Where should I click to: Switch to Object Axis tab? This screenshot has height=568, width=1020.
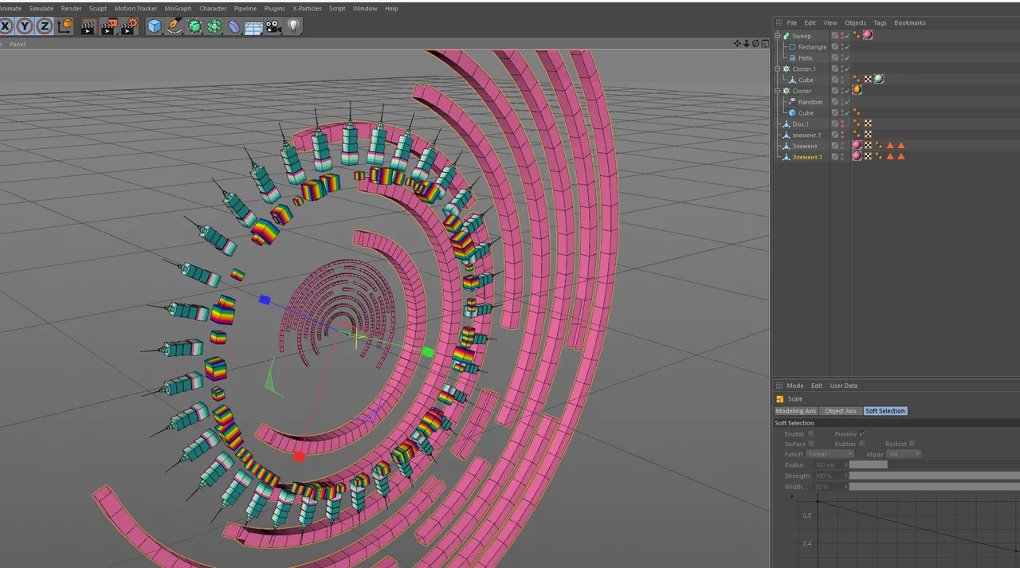pyautogui.click(x=841, y=411)
